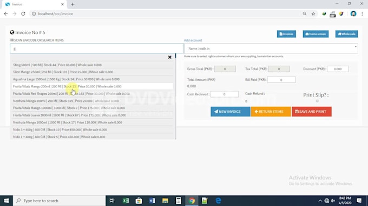
Task: Open Task View on taskbar
Action: coord(112,201)
